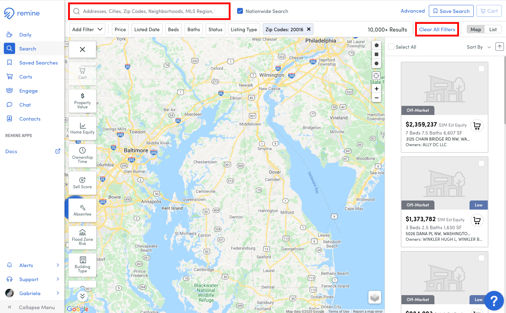Select the Home Equity map layer
This screenshot has width=506, height=313.
click(x=82, y=128)
